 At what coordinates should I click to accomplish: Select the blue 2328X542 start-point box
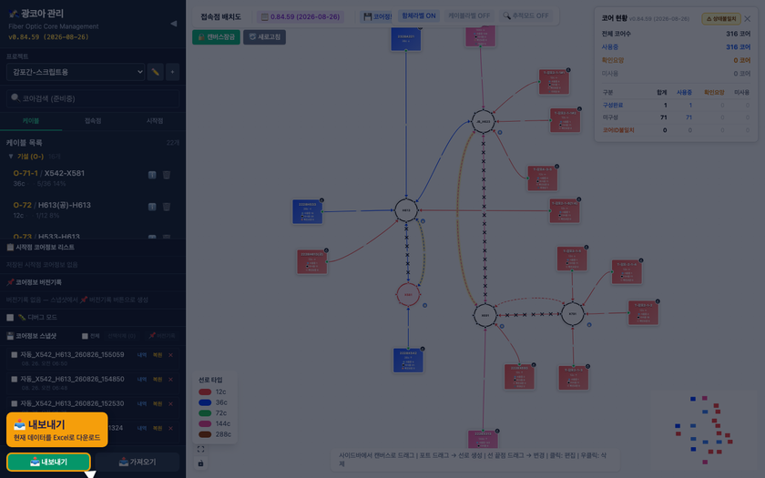[x=408, y=361]
